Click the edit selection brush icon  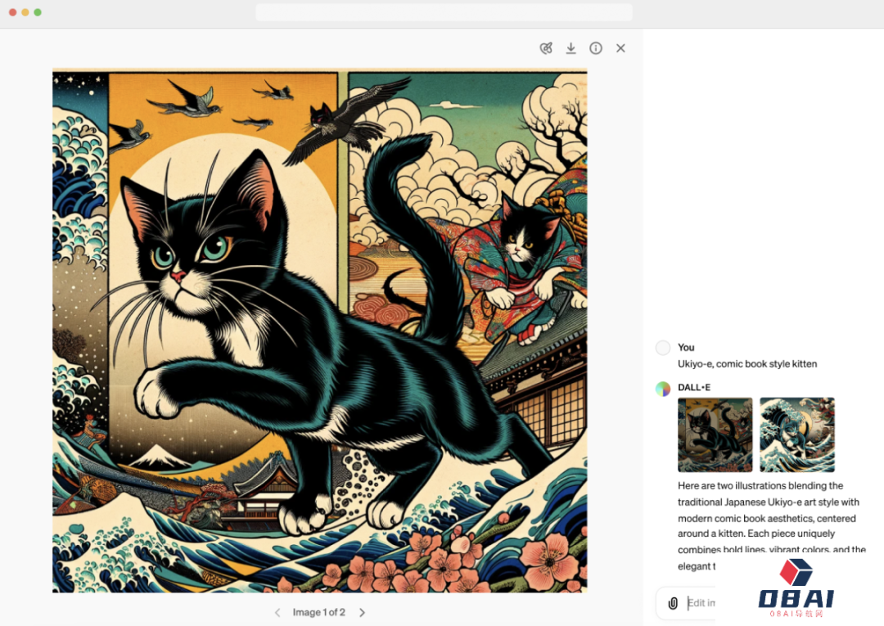546,48
